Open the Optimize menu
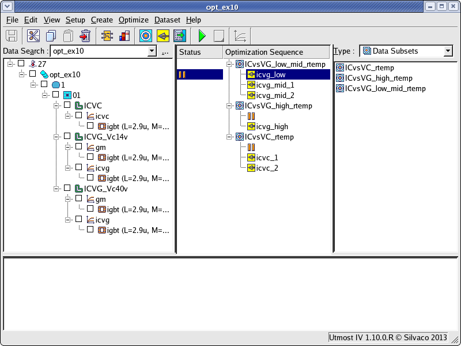The height and width of the screenshot is (346, 461). tap(134, 20)
